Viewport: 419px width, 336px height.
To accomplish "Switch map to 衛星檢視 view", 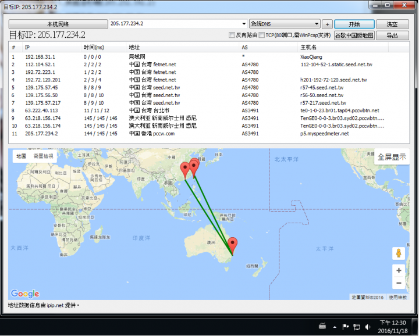I will pyautogui.click(x=43, y=156).
